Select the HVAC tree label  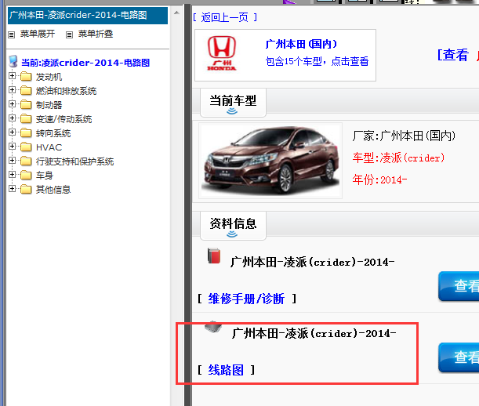click(49, 147)
